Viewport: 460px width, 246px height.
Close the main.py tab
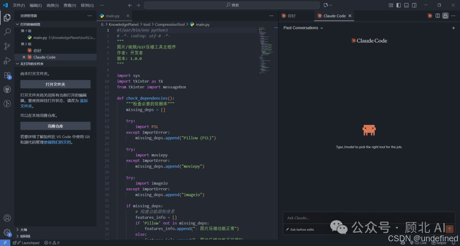coord(128,16)
